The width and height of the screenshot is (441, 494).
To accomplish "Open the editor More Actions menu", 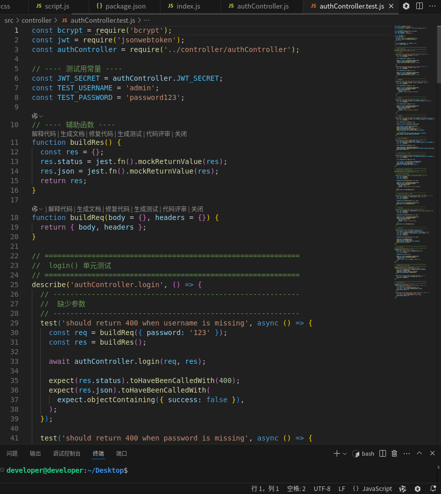I will [432, 6].
